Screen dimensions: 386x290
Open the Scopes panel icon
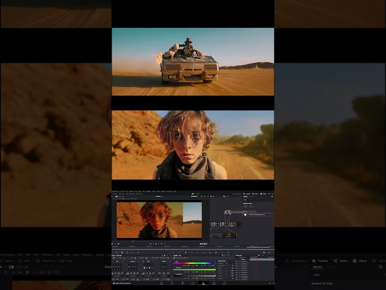point(269,253)
